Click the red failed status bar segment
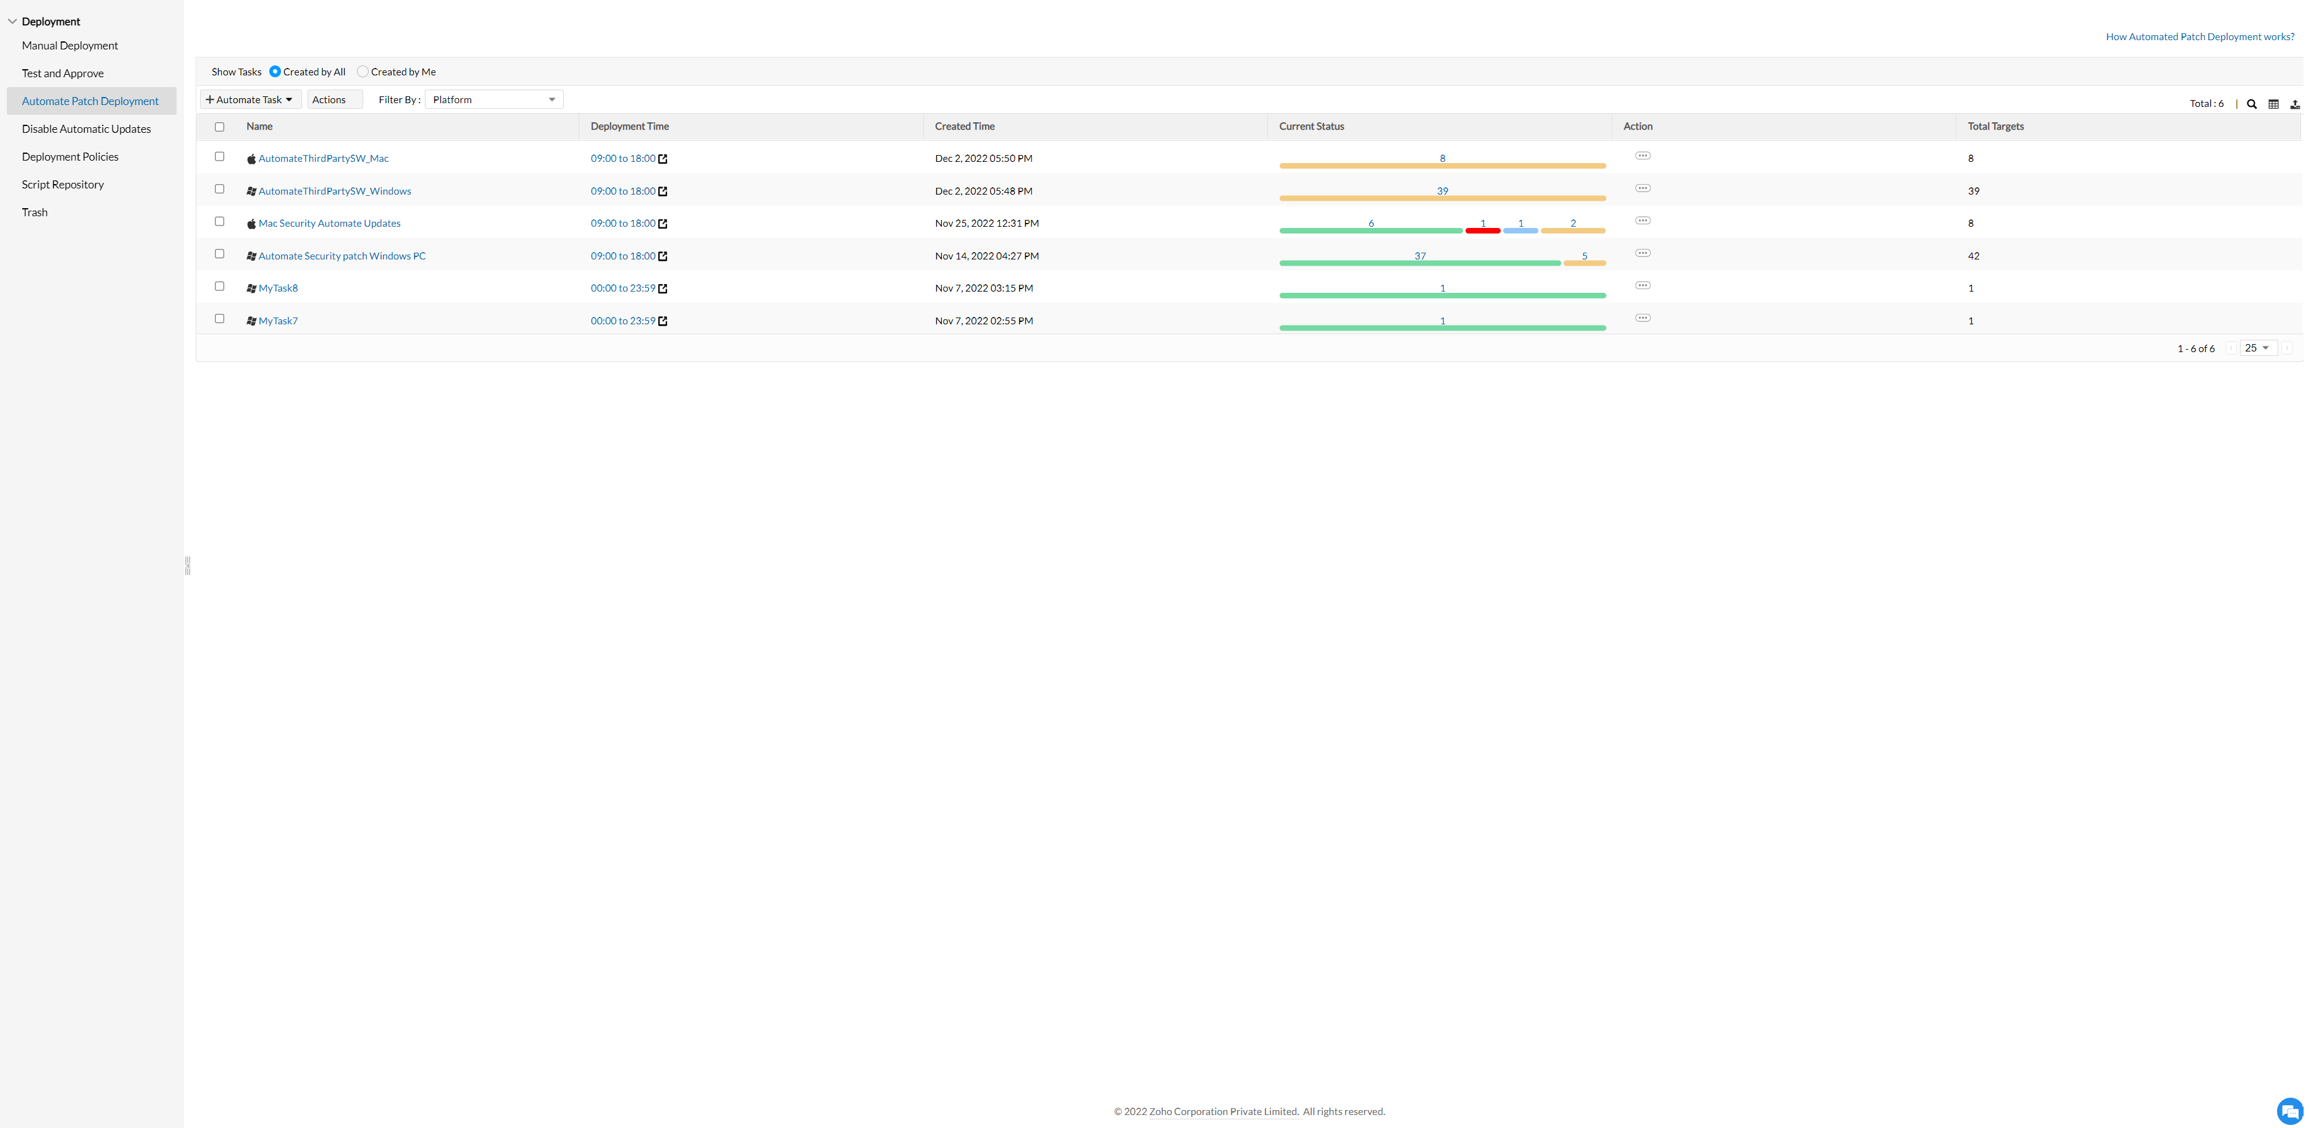 [x=1482, y=230]
